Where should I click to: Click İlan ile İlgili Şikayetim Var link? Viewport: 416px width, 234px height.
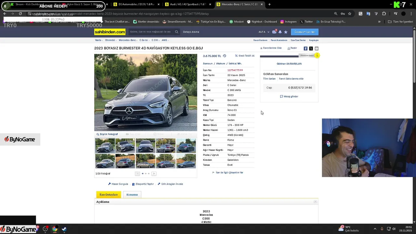coord(227,173)
